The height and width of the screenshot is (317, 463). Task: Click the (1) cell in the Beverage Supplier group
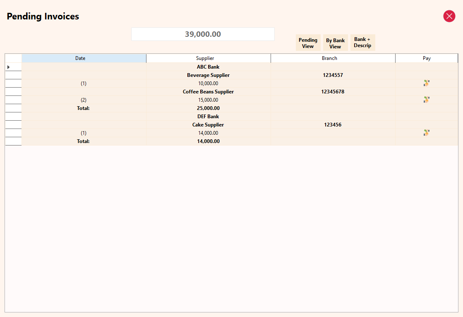click(x=84, y=83)
